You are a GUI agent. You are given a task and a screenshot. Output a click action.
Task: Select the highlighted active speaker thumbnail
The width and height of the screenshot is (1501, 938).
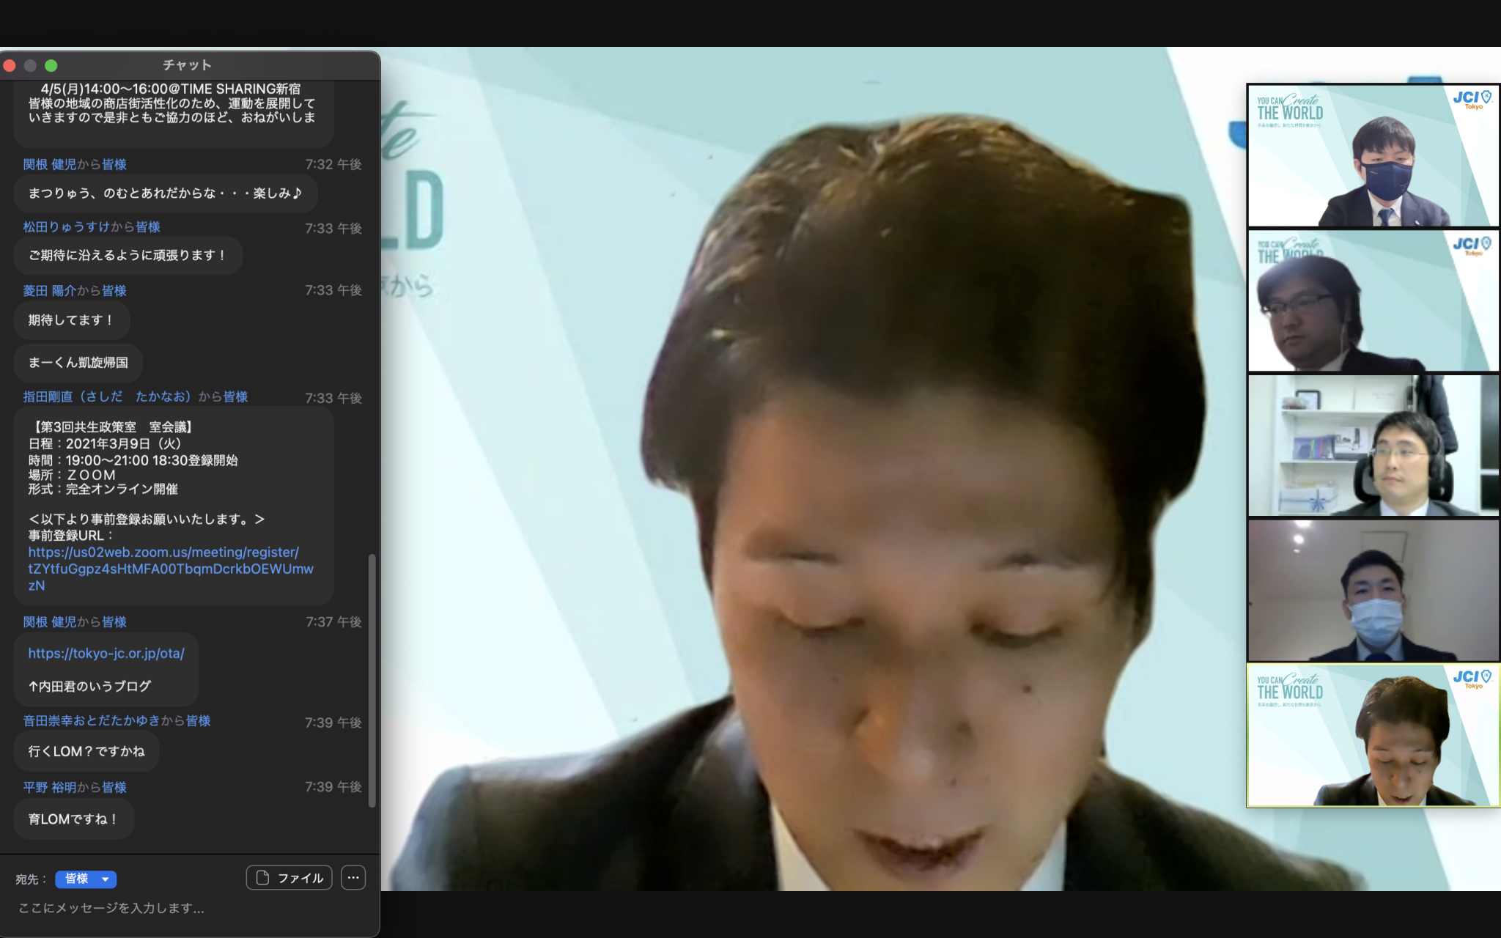click(x=1373, y=735)
